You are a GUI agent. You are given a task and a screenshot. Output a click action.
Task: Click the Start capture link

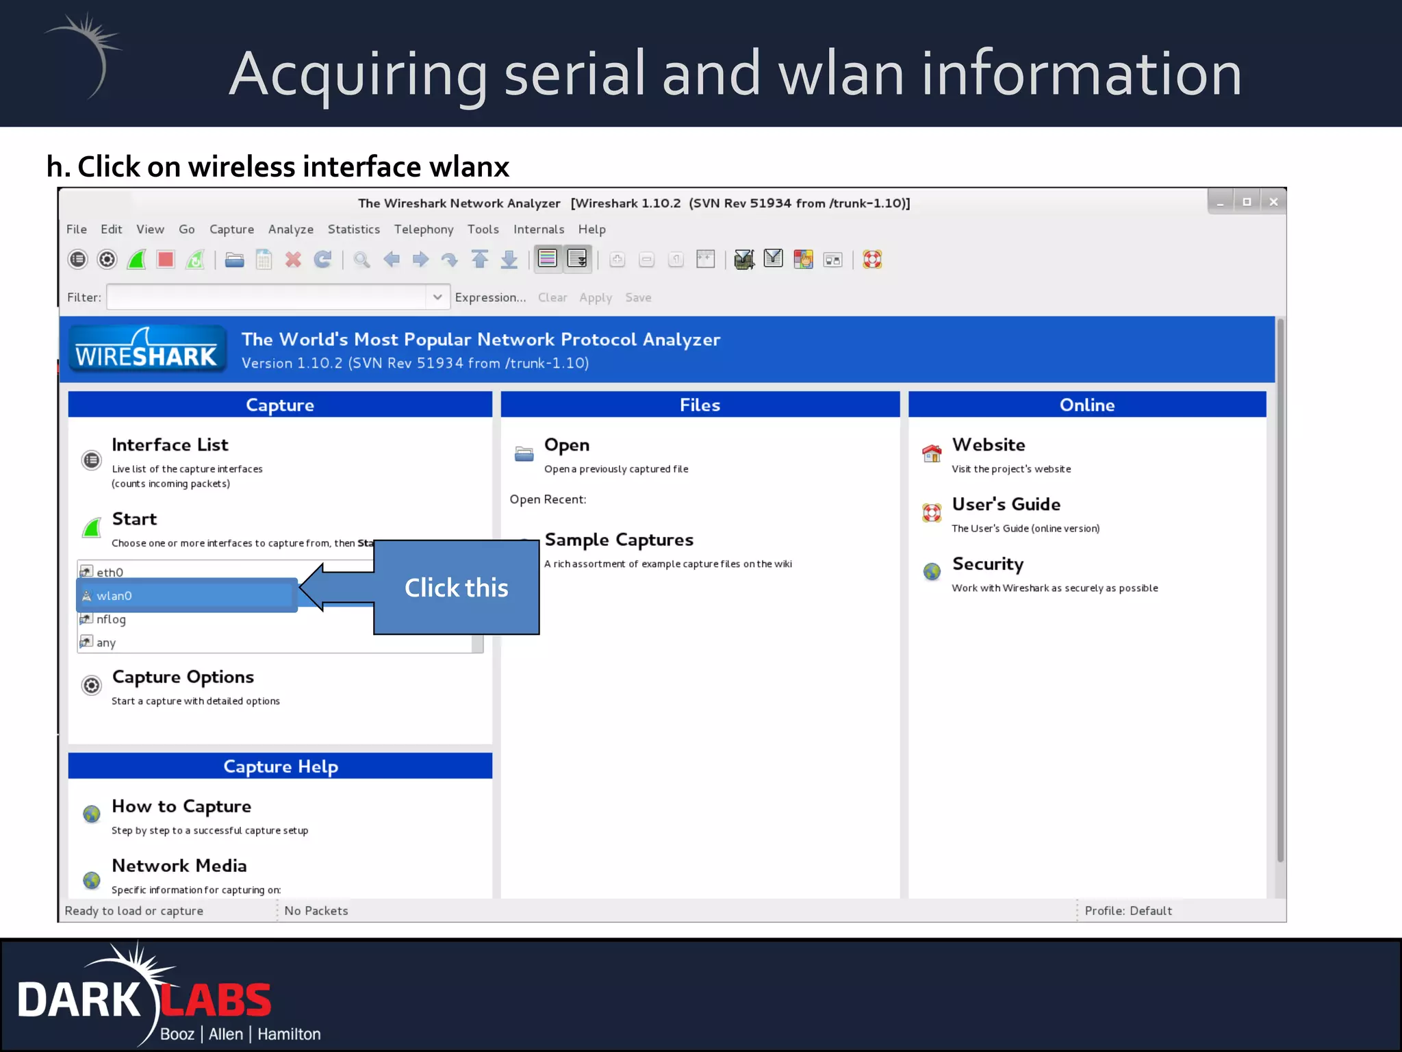134,519
